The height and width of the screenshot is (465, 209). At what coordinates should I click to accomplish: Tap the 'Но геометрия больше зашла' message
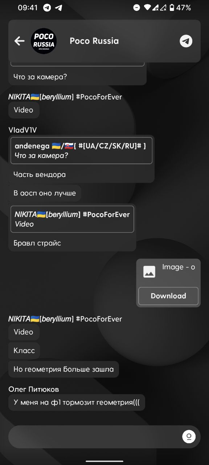(63, 369)
